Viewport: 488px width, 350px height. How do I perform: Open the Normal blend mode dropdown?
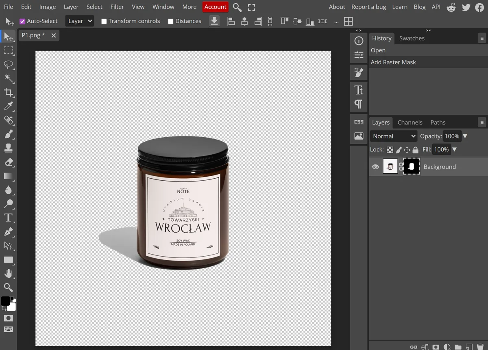(394, 136)
